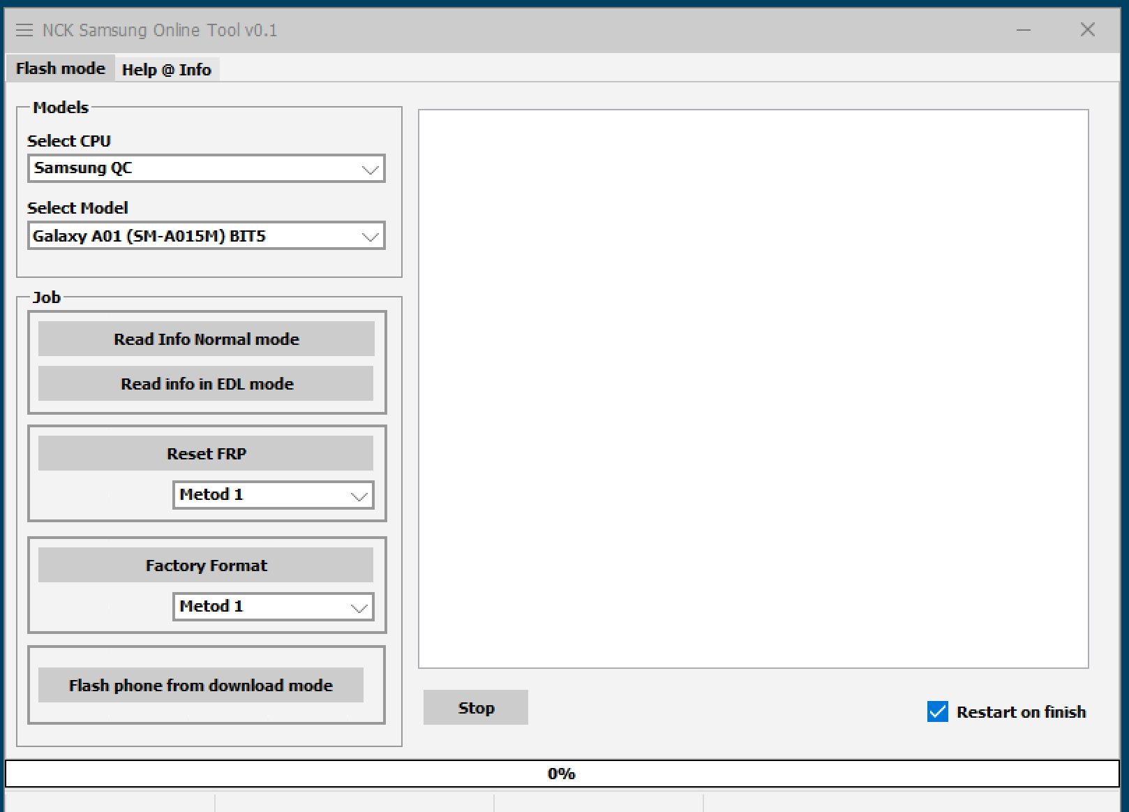Click the NCK Samsung Online Tool v0.1 title

tap(160, 30)
